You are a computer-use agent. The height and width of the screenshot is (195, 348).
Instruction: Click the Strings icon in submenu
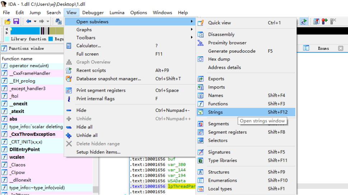pos(201,112)
